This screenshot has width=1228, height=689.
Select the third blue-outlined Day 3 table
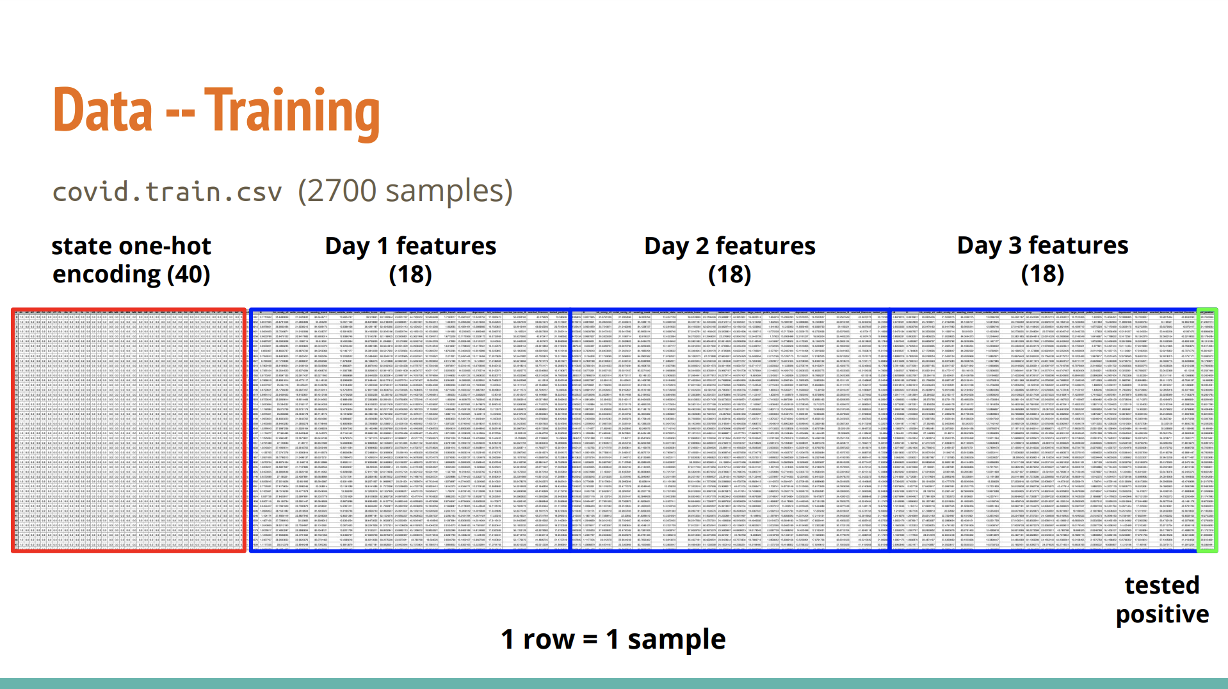point(1044,430)
